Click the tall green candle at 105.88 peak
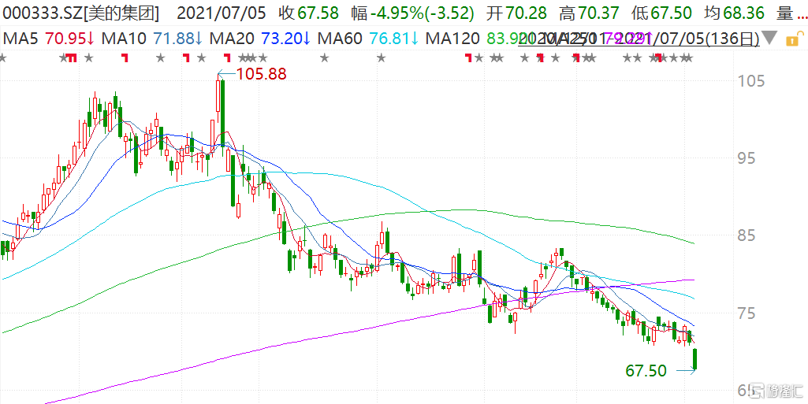 coord(222,112)
